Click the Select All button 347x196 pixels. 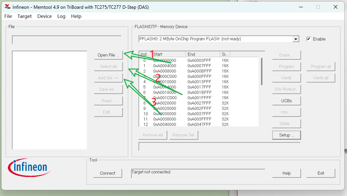[109, 66]
